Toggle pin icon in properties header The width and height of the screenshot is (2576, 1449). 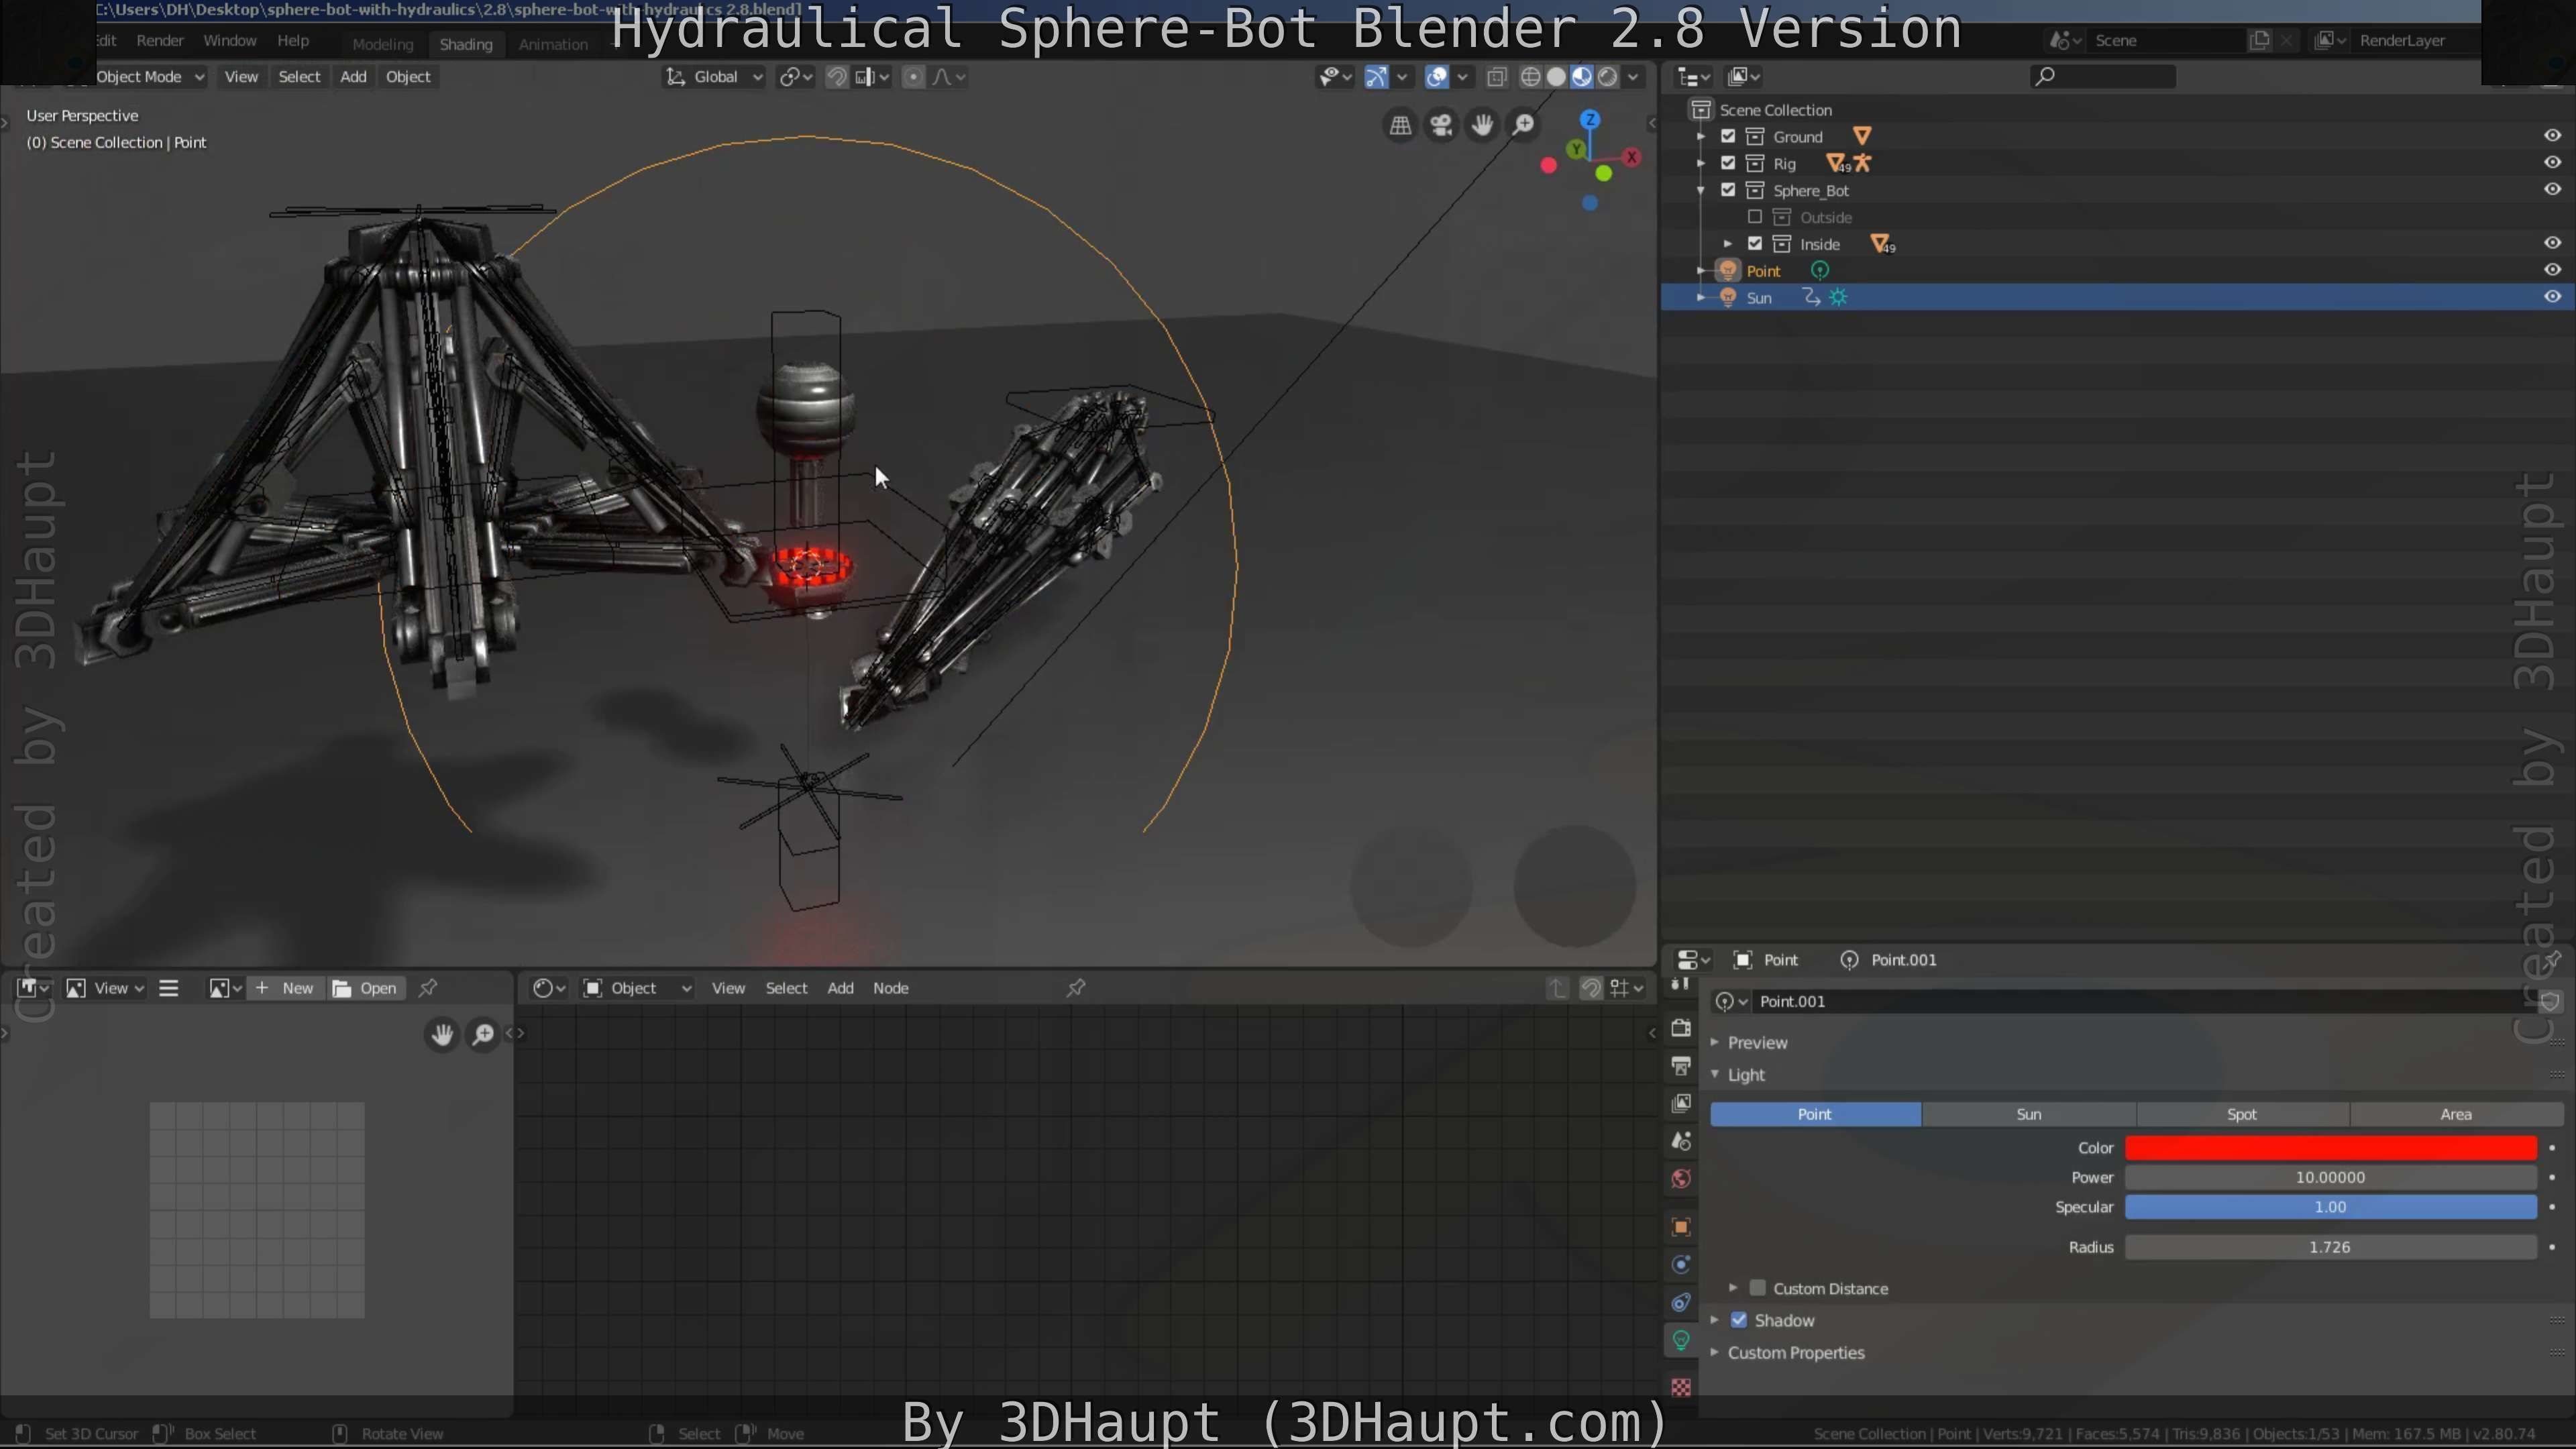2551,960
